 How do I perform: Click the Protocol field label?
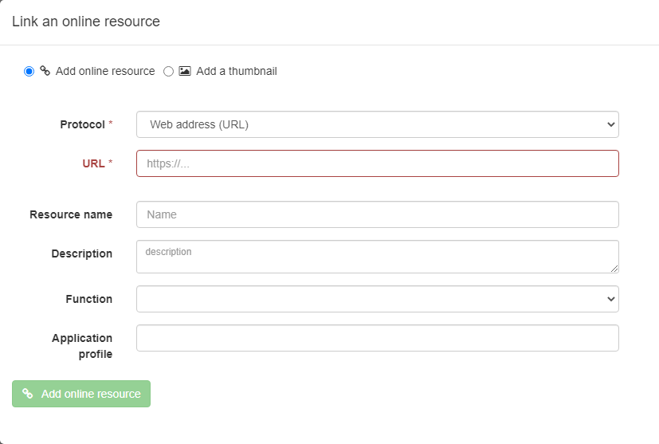pyautogui.click(x=82, y=124)
